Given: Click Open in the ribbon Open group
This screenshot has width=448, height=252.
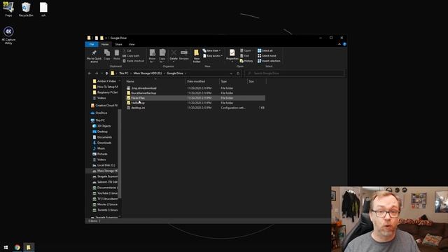Looking at the screenshot, I should [x=246, y=50].
